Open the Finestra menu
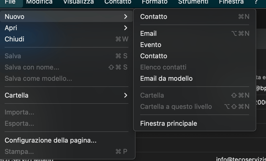This screenshot has height=161, width=266. pos(231,2)
